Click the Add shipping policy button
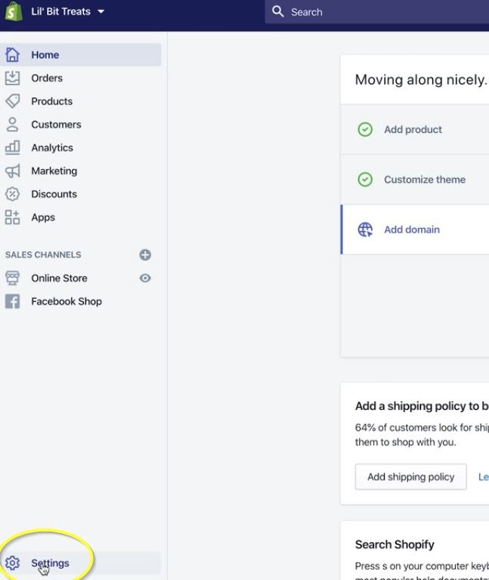Image resolution: width=489 pixels, height=580 pixels. pyautogui.click(x=411, y=477)
